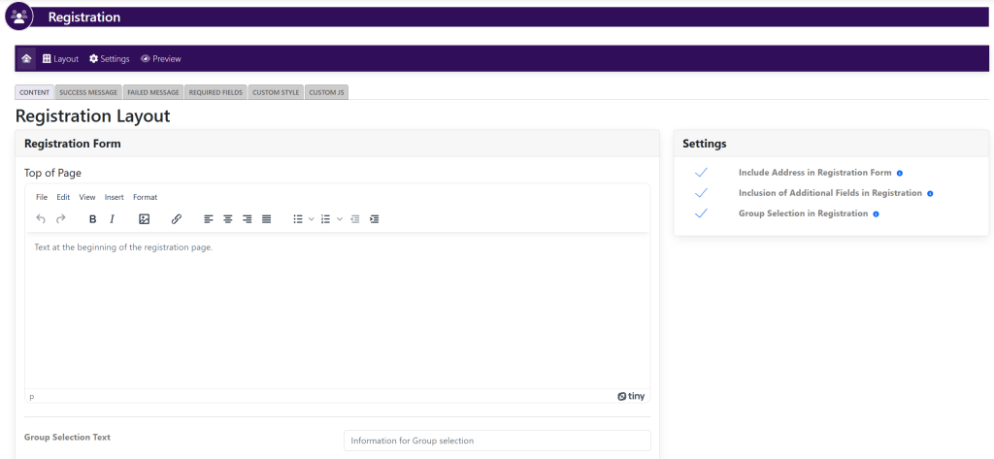Center align the text
The image size is (994, 459).
tap(228, 219)
